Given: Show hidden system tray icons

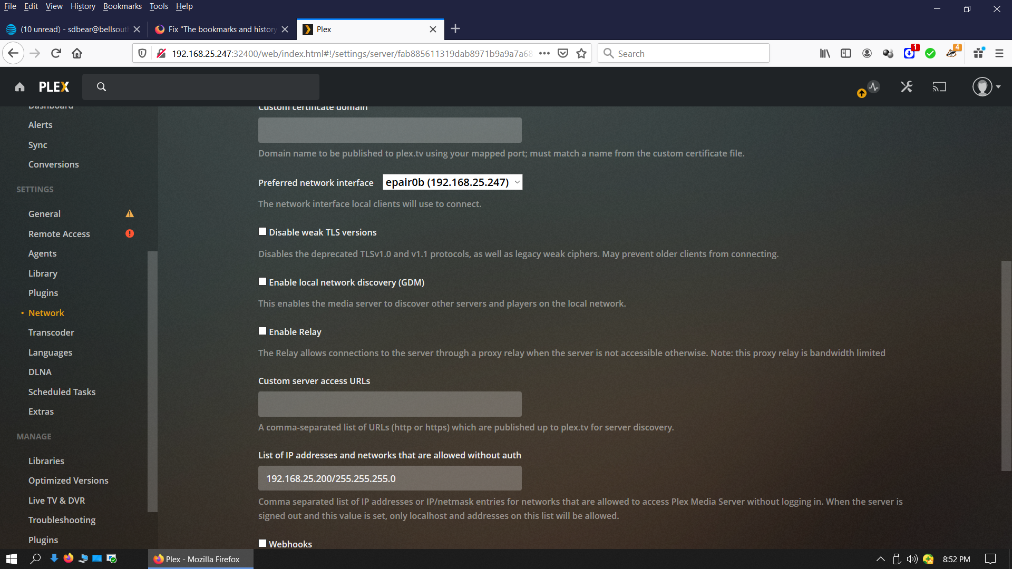Looking at the screenshot, I should pos(880,559).
